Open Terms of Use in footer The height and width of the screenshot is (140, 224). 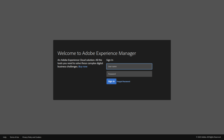[x=15, y=137]
